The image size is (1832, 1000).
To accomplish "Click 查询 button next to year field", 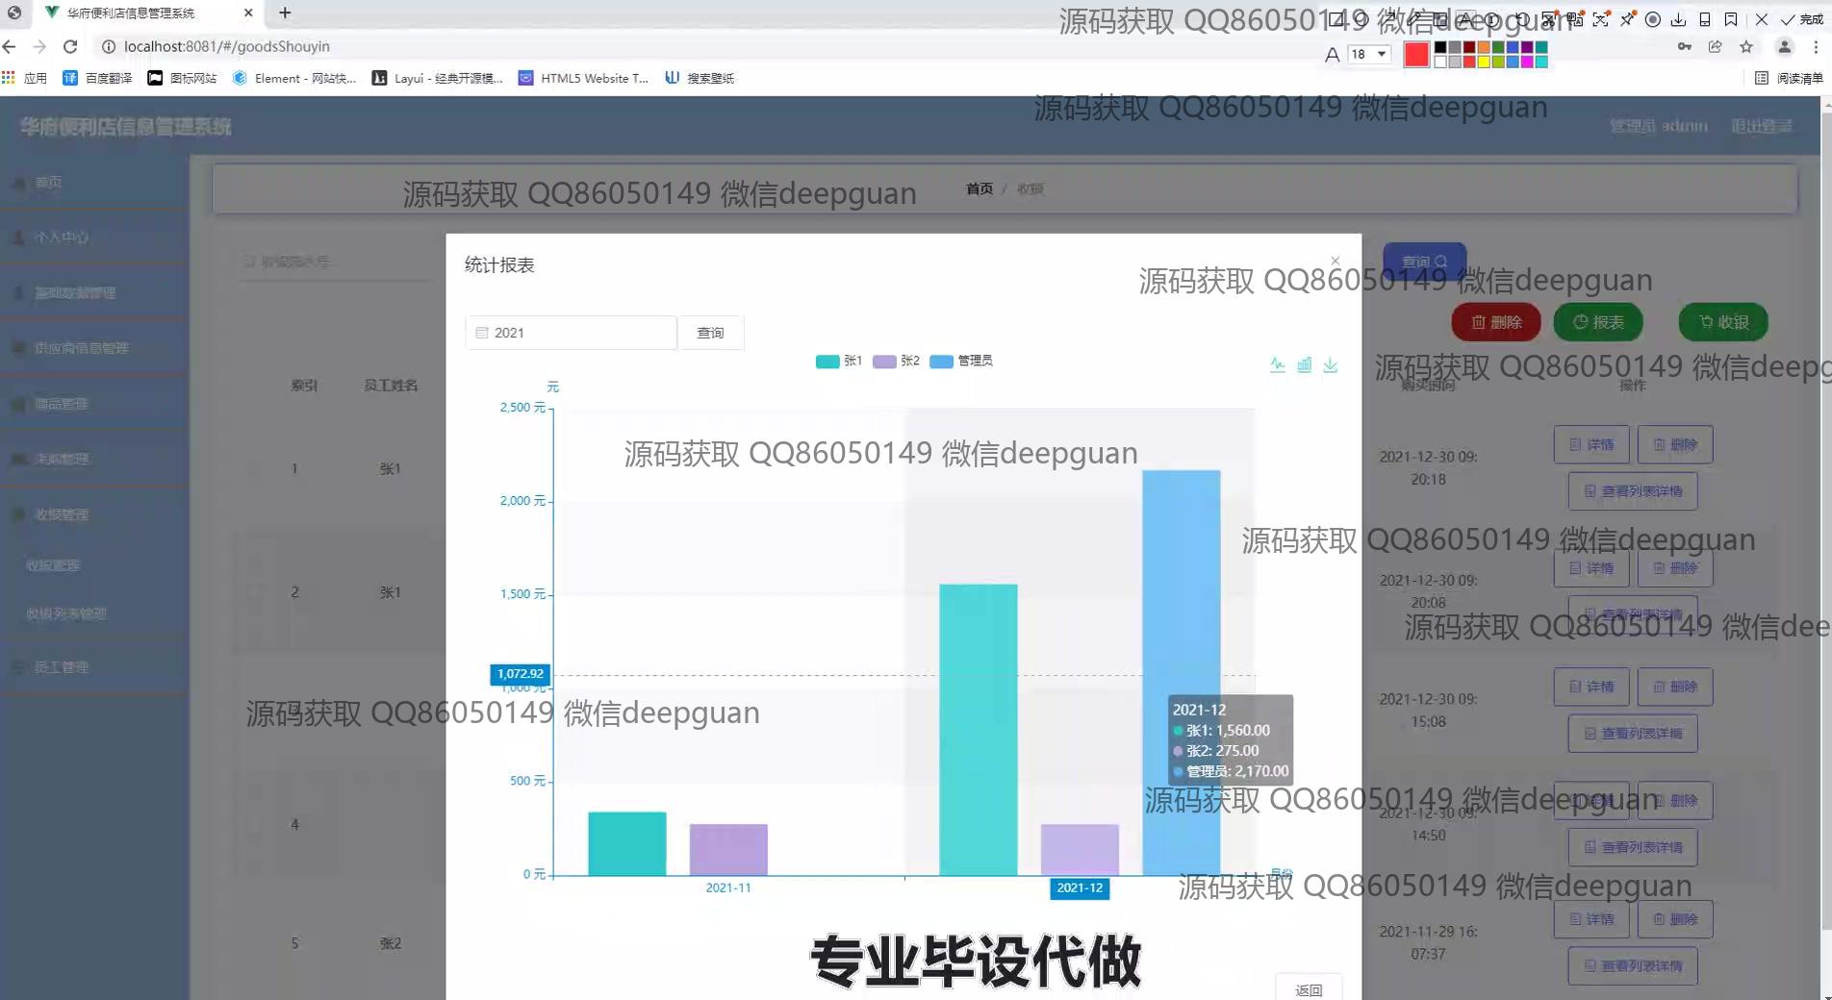I will pos(710,333).
